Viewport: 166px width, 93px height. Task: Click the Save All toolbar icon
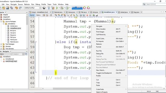[11, 8]
